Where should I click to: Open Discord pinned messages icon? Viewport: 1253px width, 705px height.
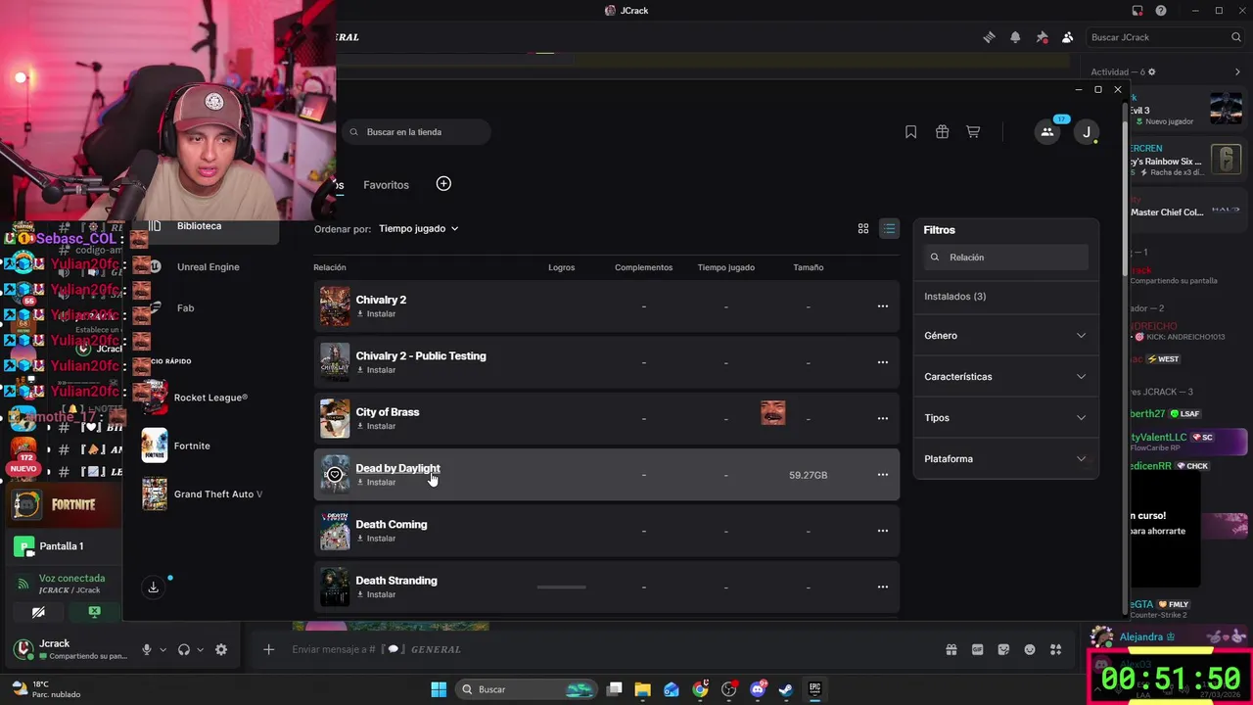pos(1042,37)
